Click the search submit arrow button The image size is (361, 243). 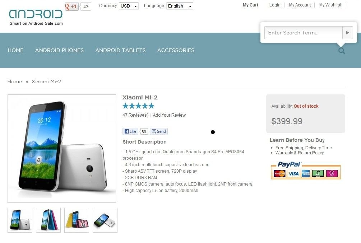coord(347,33)
